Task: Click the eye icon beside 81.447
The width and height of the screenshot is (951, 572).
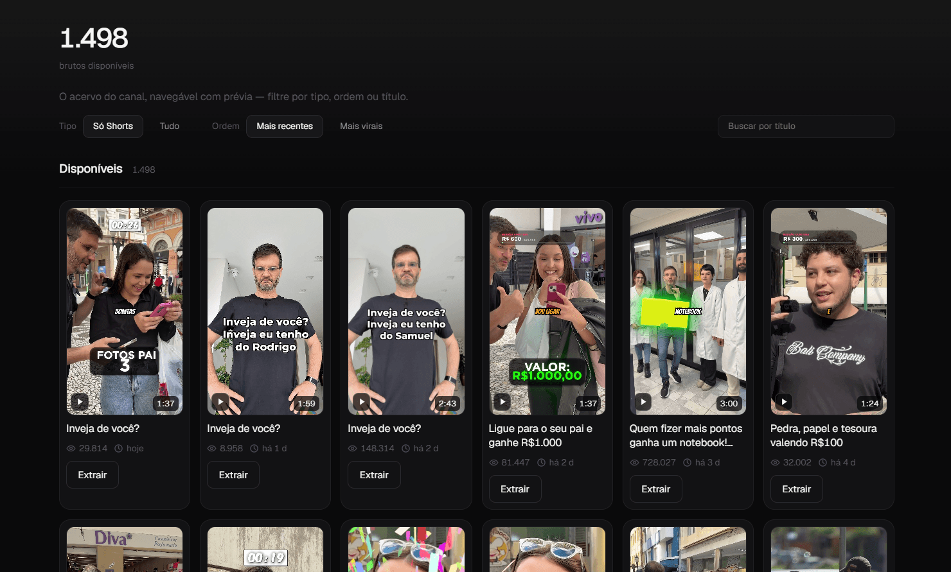Action: click(x=493, y=462)
